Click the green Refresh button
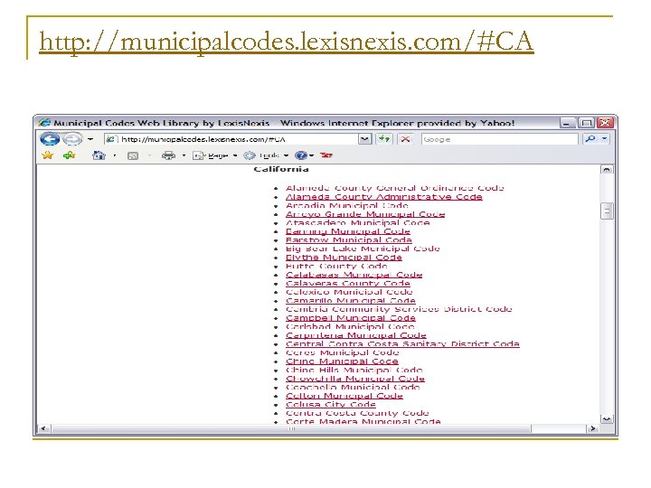Image resolution: width=651 pixels, height=488 pixels. [384, 139]
